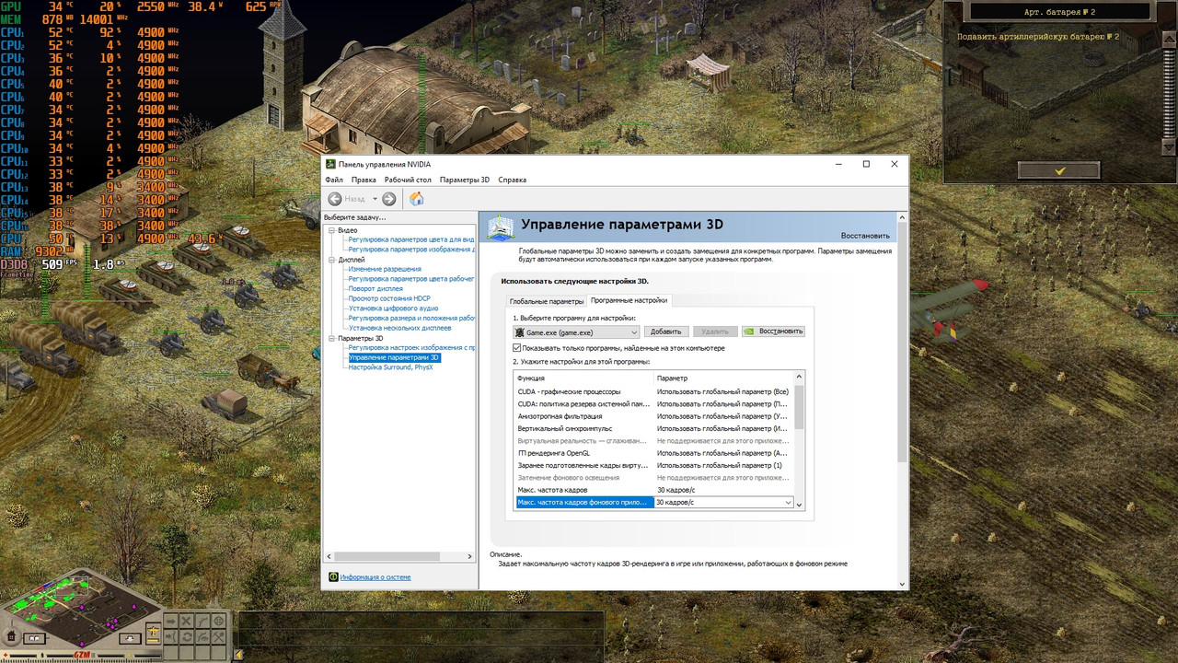Click the Forward arrow icon in NVIDIA toolbar

tap(389, 199)
